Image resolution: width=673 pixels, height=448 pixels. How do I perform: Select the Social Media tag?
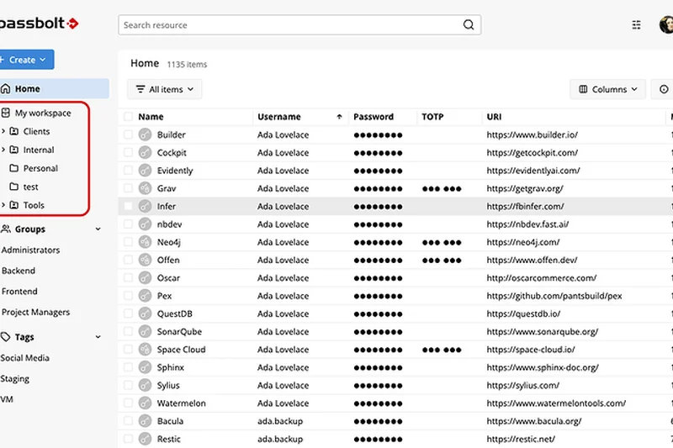pos(25,357)
